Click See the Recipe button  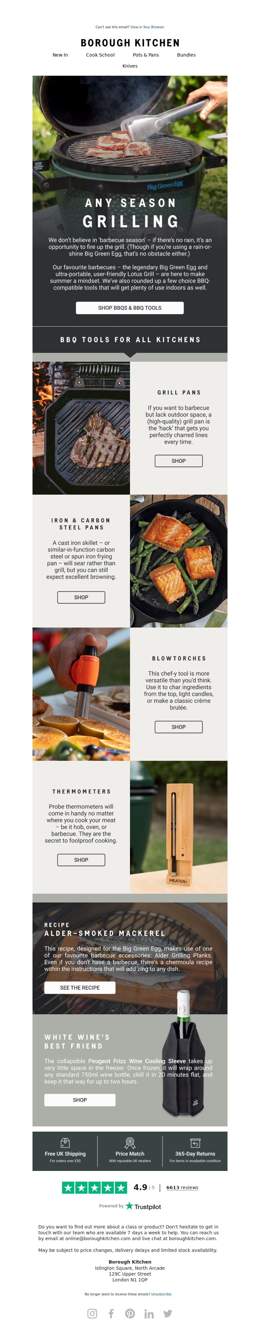80,988
